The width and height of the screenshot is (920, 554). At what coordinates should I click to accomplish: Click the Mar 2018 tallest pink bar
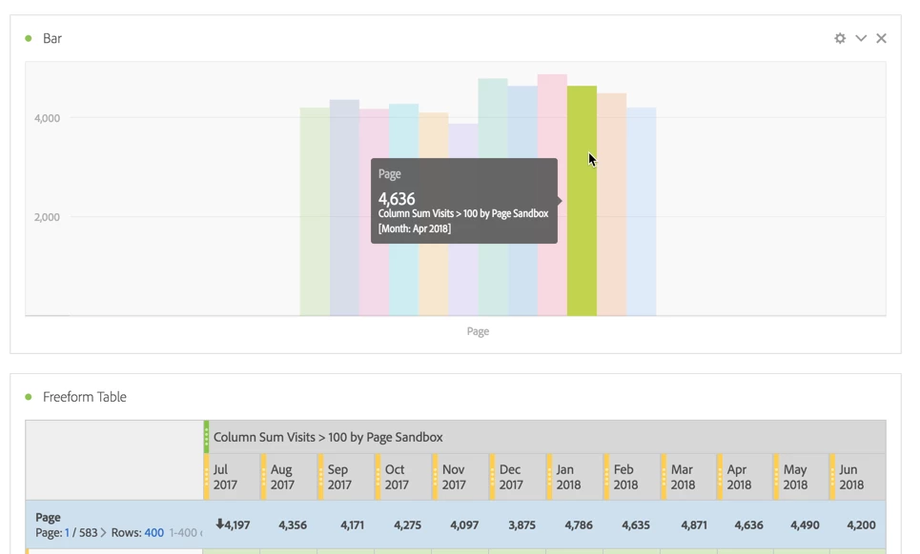[x=552, y=195]
